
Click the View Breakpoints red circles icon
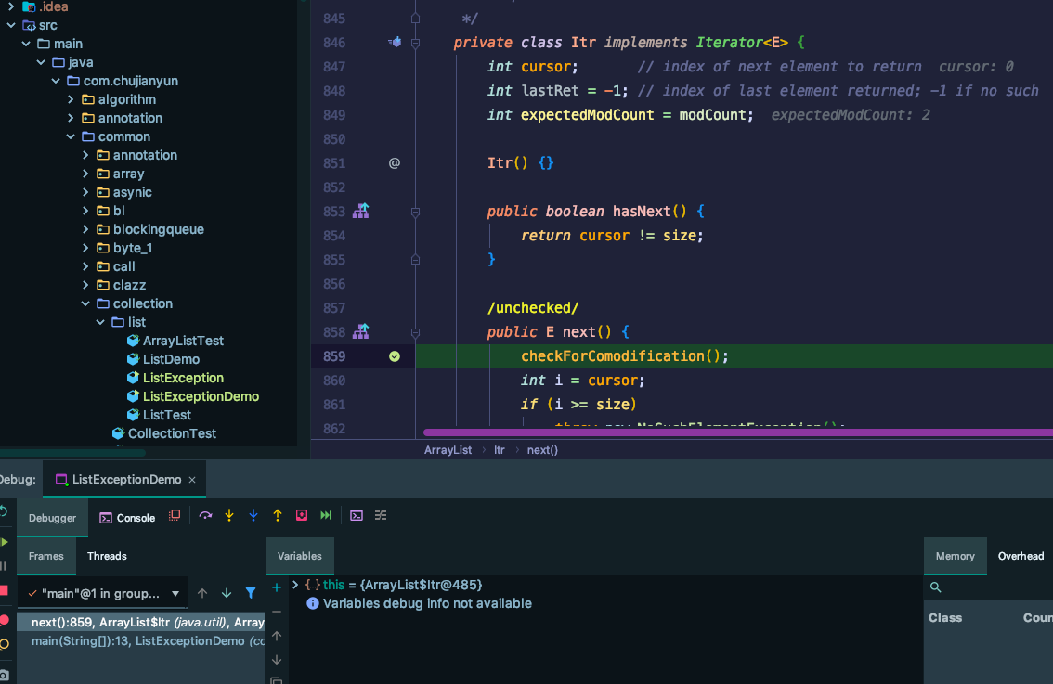point(5,620)
